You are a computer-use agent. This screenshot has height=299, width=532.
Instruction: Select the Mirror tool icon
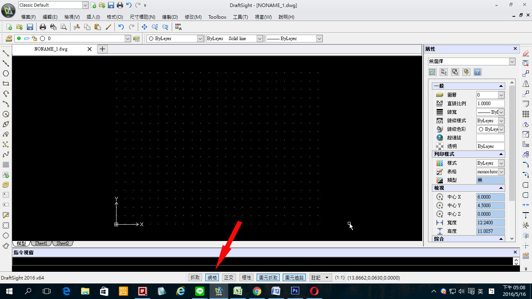tap(526, 84)
